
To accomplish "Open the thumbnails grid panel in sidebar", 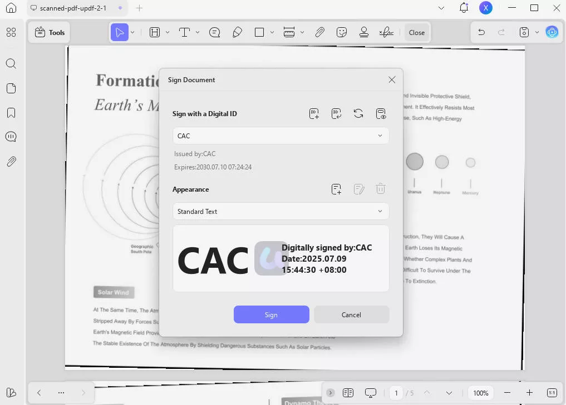I will (x=11, y=32).
